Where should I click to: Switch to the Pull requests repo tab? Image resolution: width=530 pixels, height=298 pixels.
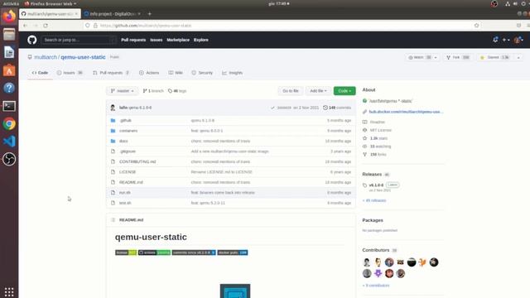111,73
